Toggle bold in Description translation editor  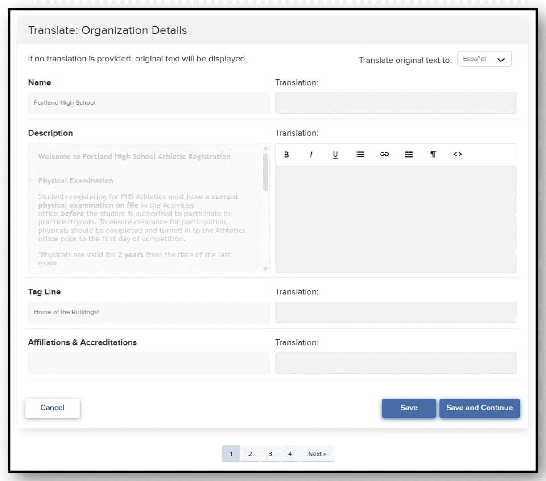pos(286,155)
